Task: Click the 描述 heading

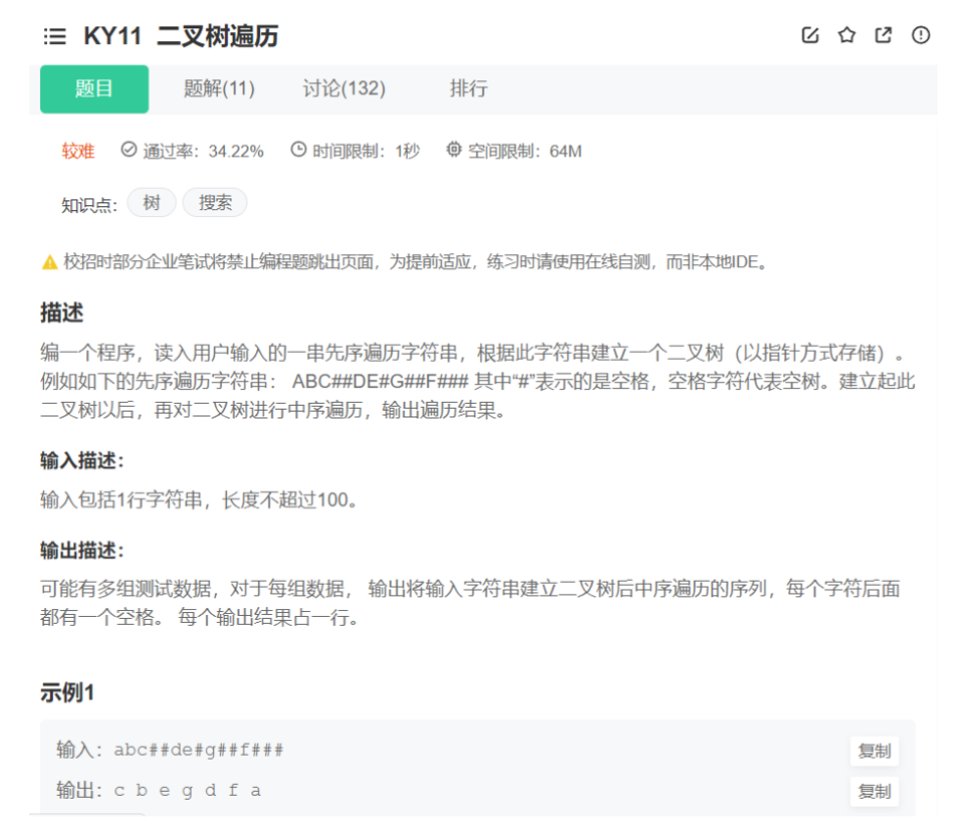Action: point(62,313)
